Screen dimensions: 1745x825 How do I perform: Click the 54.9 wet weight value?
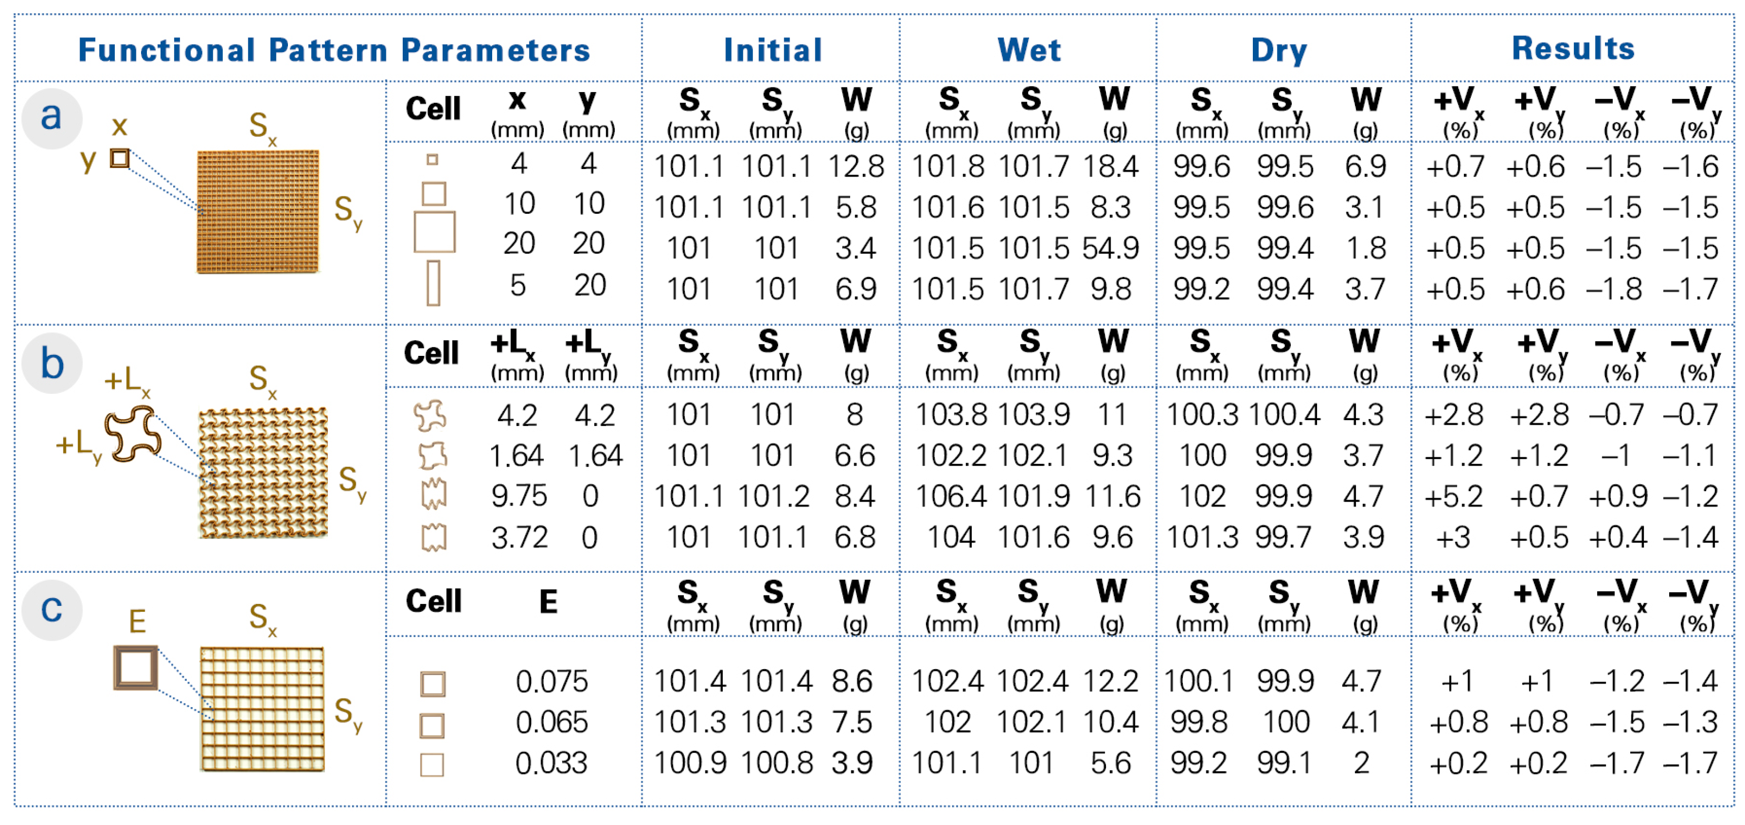pyautogui.click(x=1110, y=249)
